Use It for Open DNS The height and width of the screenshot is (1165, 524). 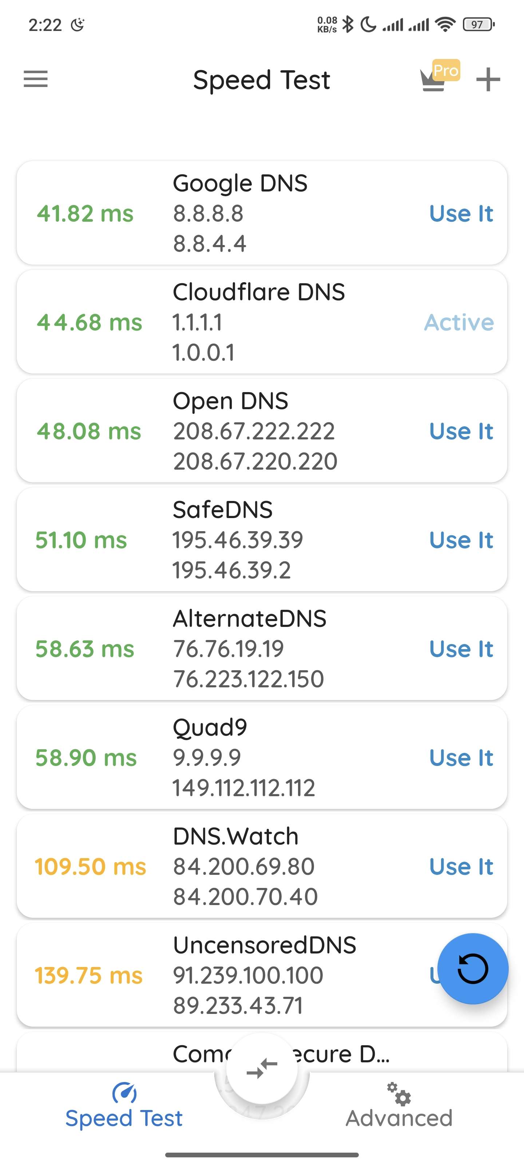[x=461, y=431]
